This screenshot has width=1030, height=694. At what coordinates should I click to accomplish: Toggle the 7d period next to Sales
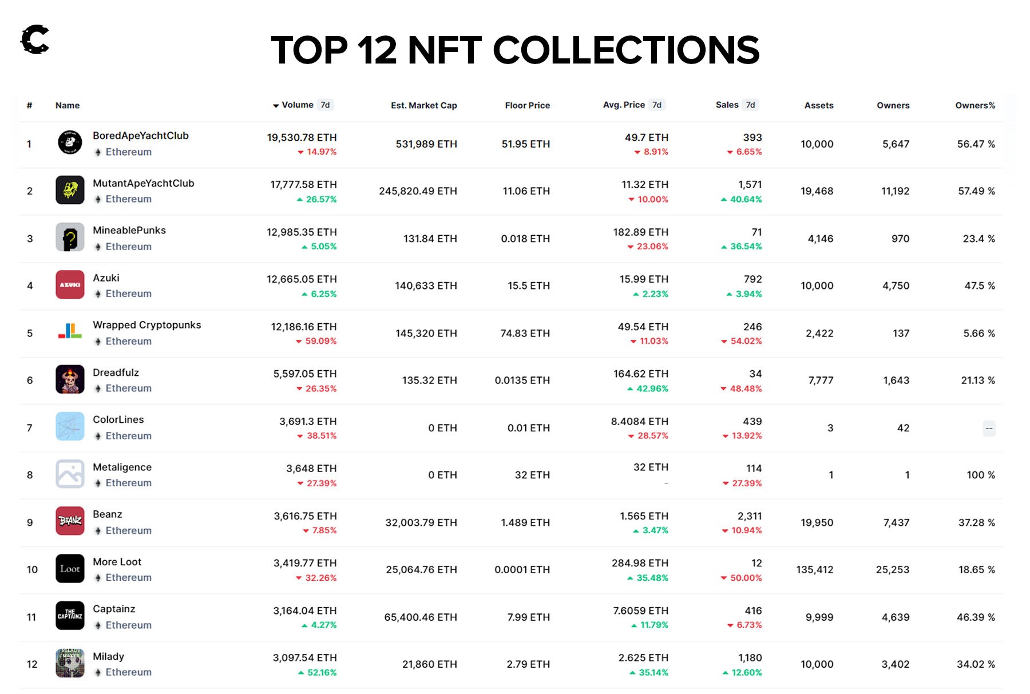pyautogui.click(x=750, y=105)
